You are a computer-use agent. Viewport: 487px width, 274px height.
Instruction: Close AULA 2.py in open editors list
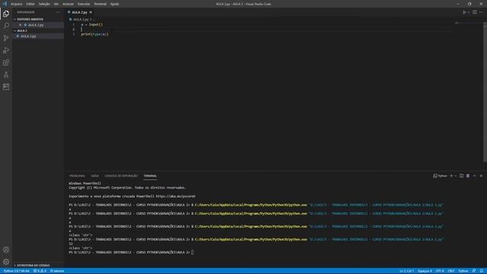coord(21,25)
